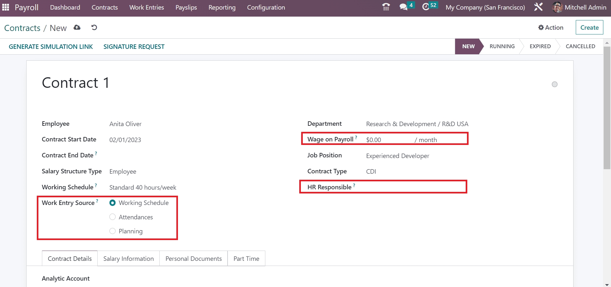Choose the Planning radio option
The height and width of the screenshot is (287, 611).
[x=112, y=231]
